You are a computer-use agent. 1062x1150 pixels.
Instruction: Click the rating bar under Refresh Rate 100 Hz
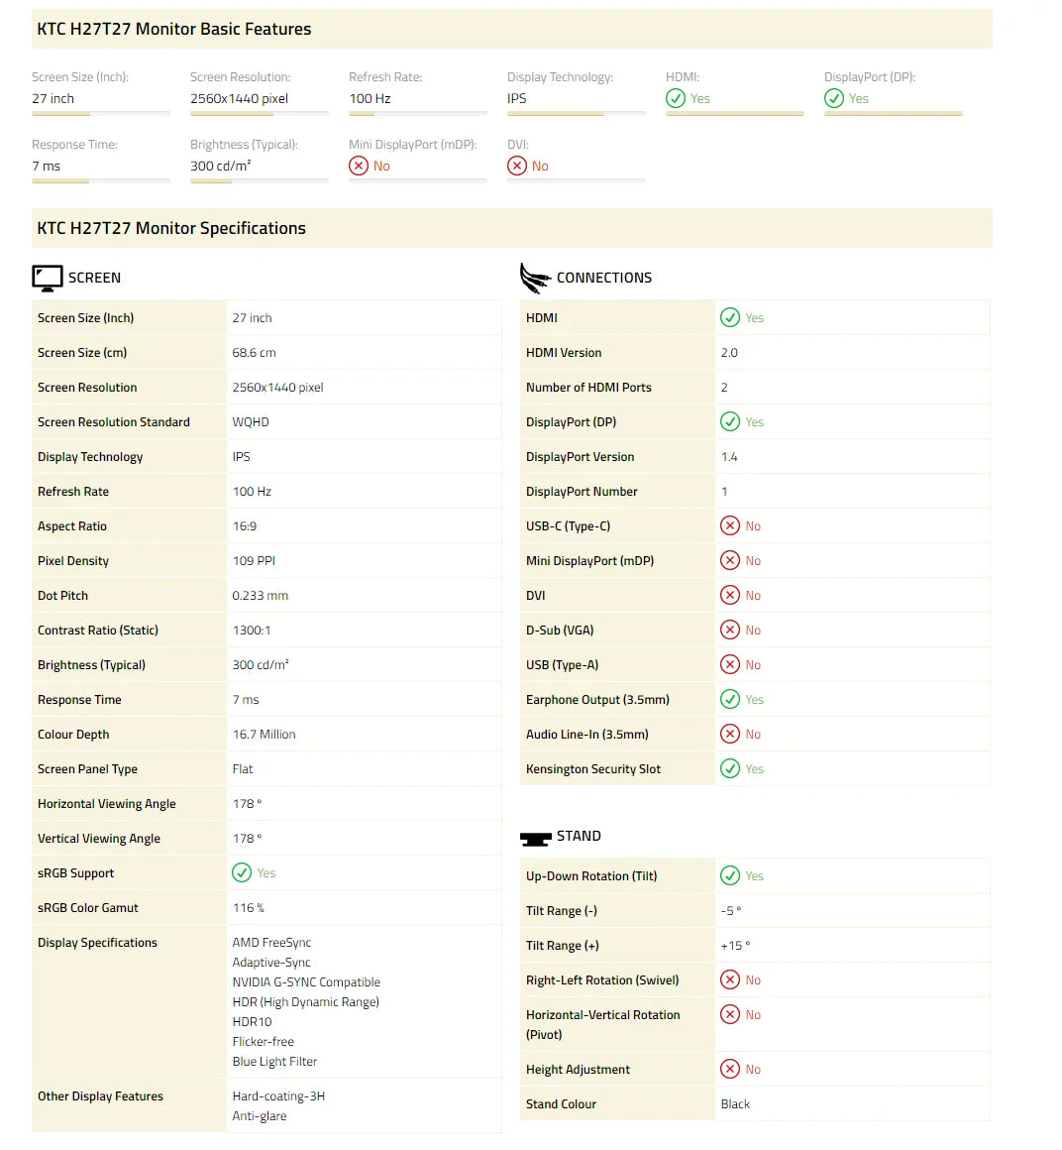(417, 114)
